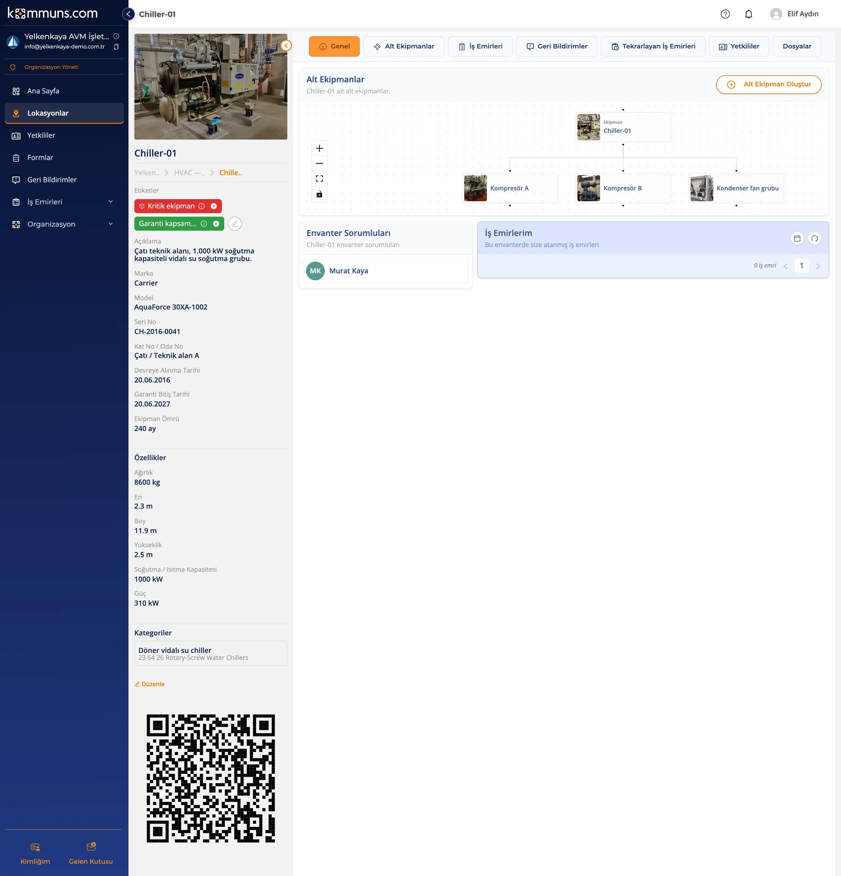Expand İş Emirleri sidebar menu
The image size is (841, 876).
point(64,202)
